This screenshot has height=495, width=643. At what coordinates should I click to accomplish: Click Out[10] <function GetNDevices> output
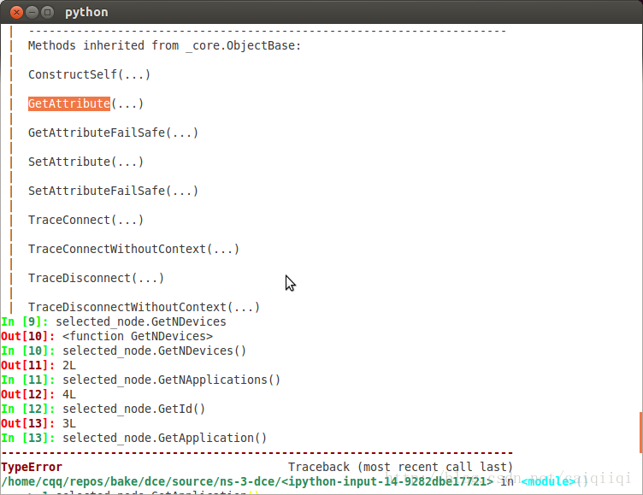107,336
